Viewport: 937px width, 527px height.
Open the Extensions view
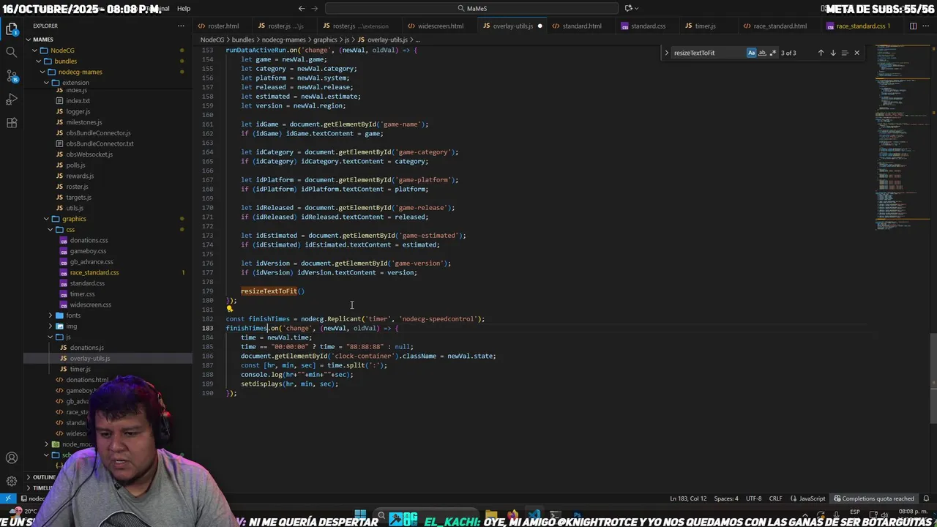coord(12,123)
